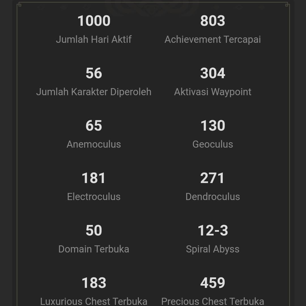
Task: Click the Anemoculus label
Action: tap(94, 144)
